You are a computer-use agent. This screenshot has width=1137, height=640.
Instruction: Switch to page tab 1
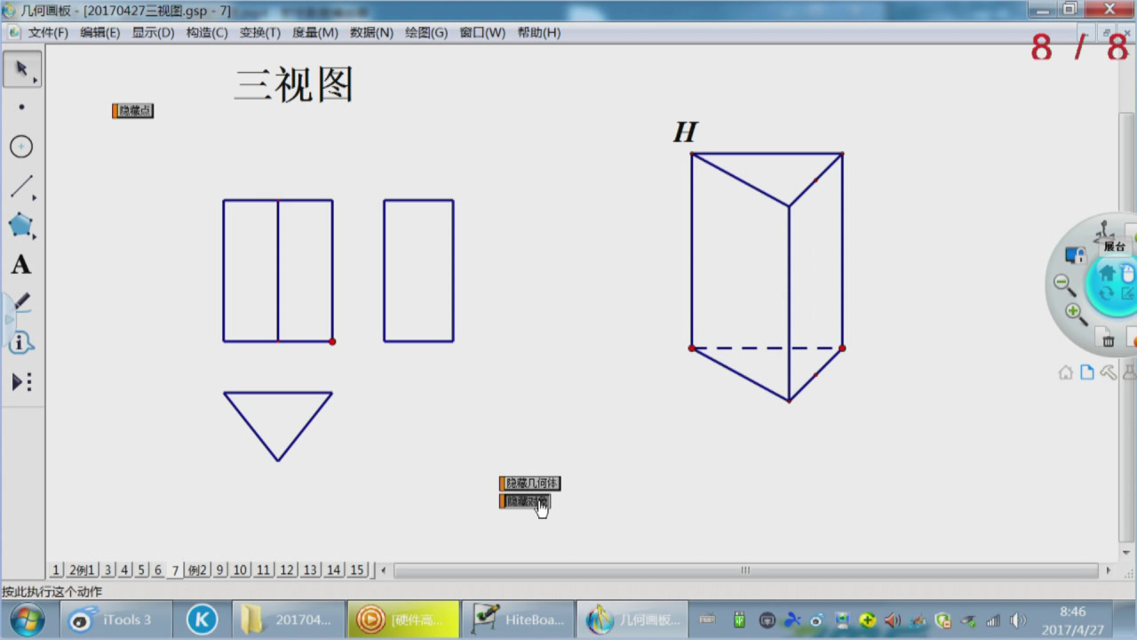tap(57, 570)
